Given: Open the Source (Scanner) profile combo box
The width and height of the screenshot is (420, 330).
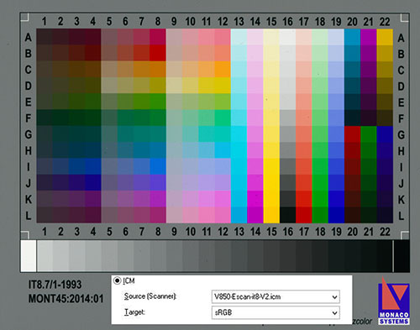Looking at the screenshot, I should point(276,296).
